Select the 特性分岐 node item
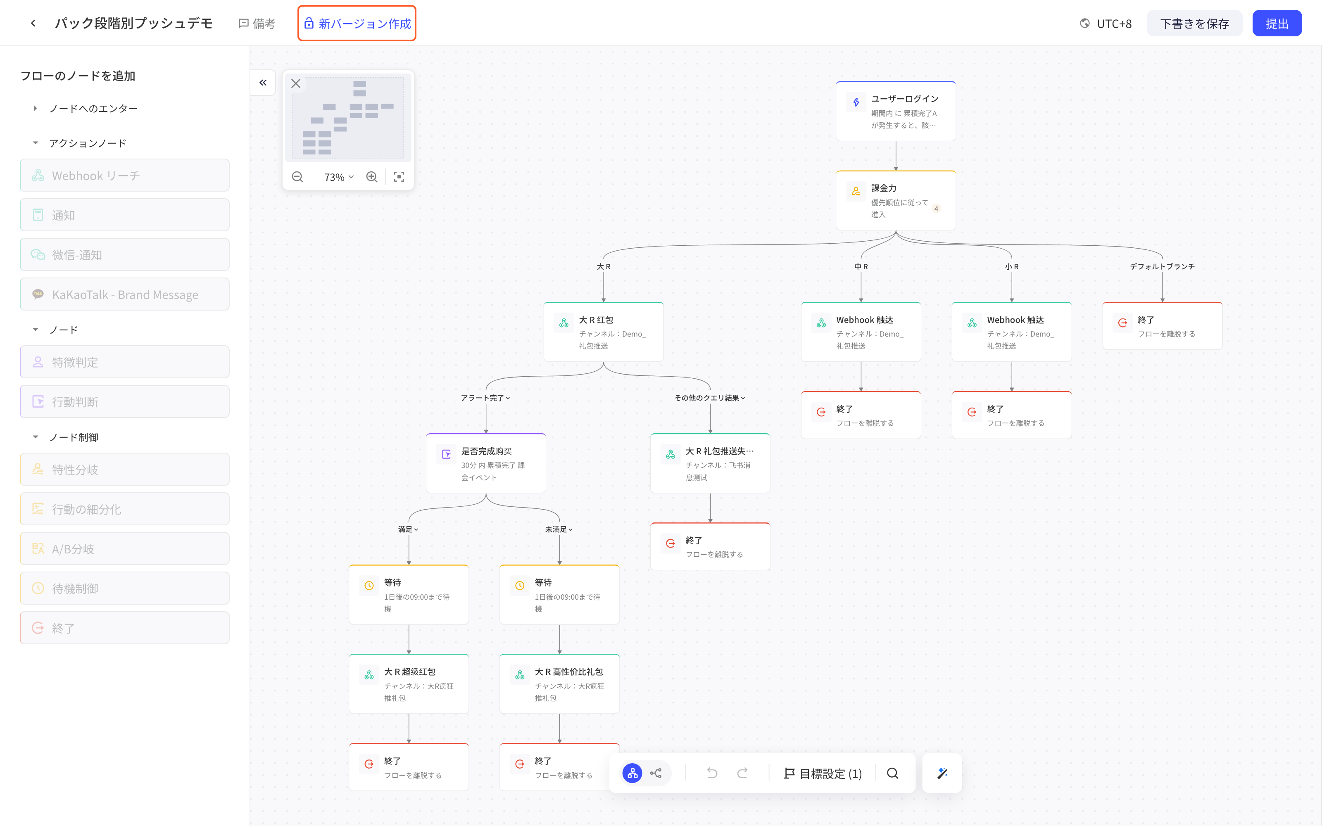 tap(124, 469)
